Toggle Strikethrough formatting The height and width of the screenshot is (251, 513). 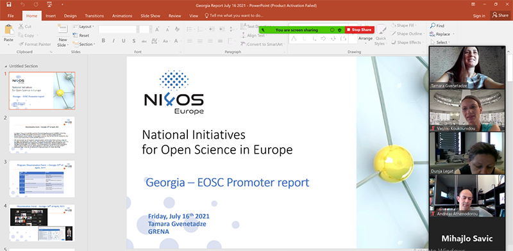[144, 41]
